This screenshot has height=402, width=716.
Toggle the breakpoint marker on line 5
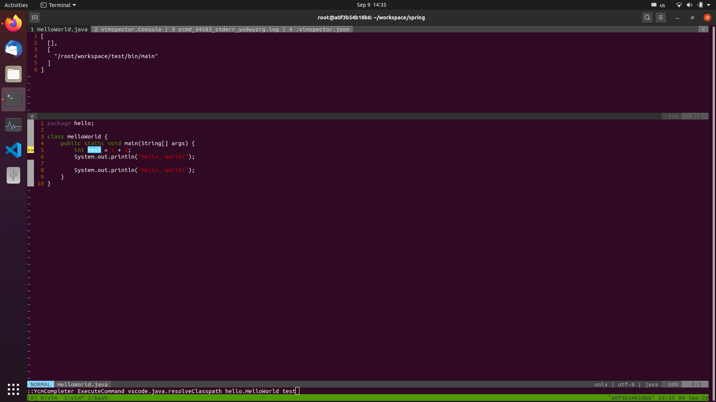click(31, 150)
